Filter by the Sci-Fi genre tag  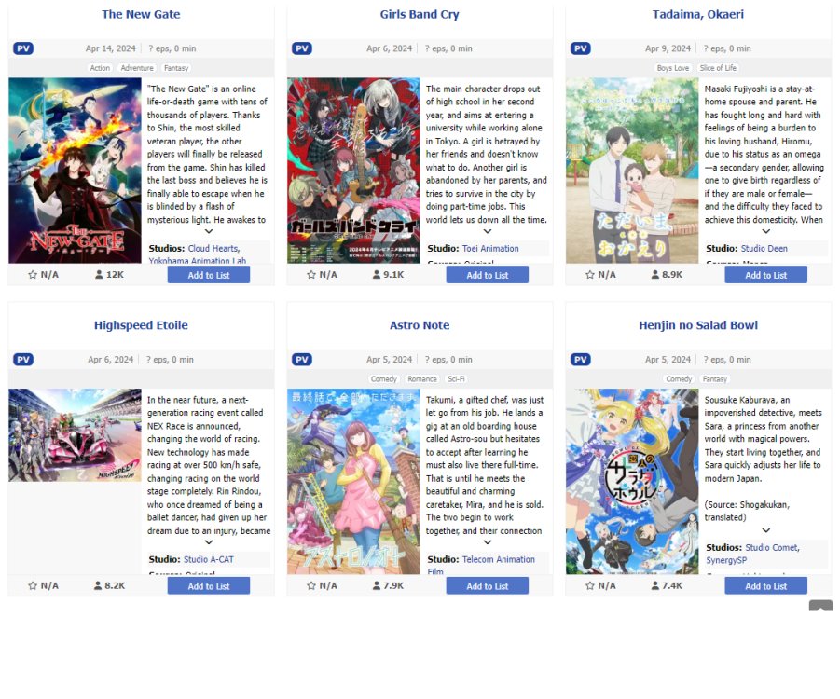tap(456, 378)
